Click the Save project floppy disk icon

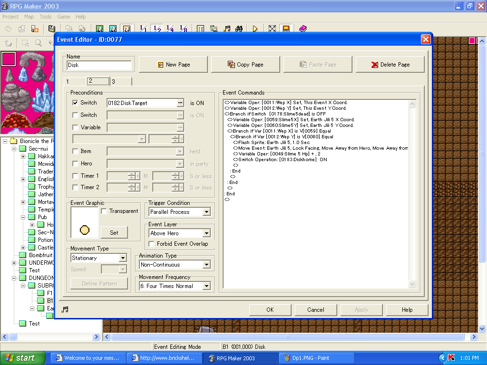[x=52, y=29]
